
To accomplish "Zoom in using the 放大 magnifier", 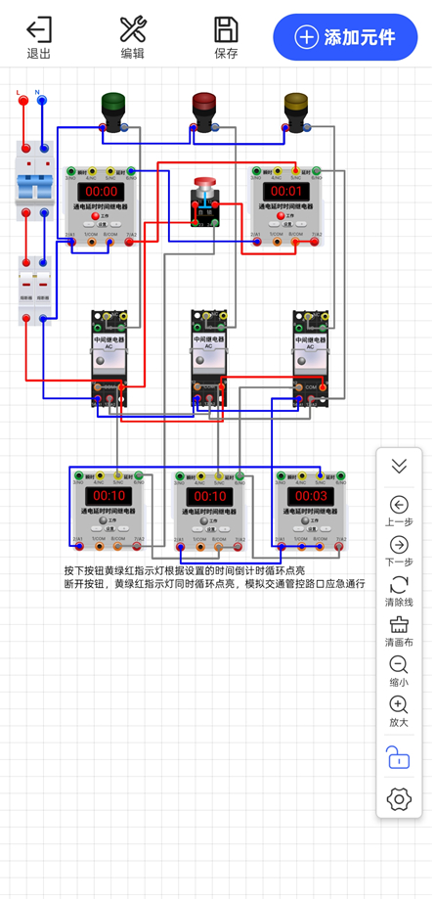I will [x=399, y=704].
